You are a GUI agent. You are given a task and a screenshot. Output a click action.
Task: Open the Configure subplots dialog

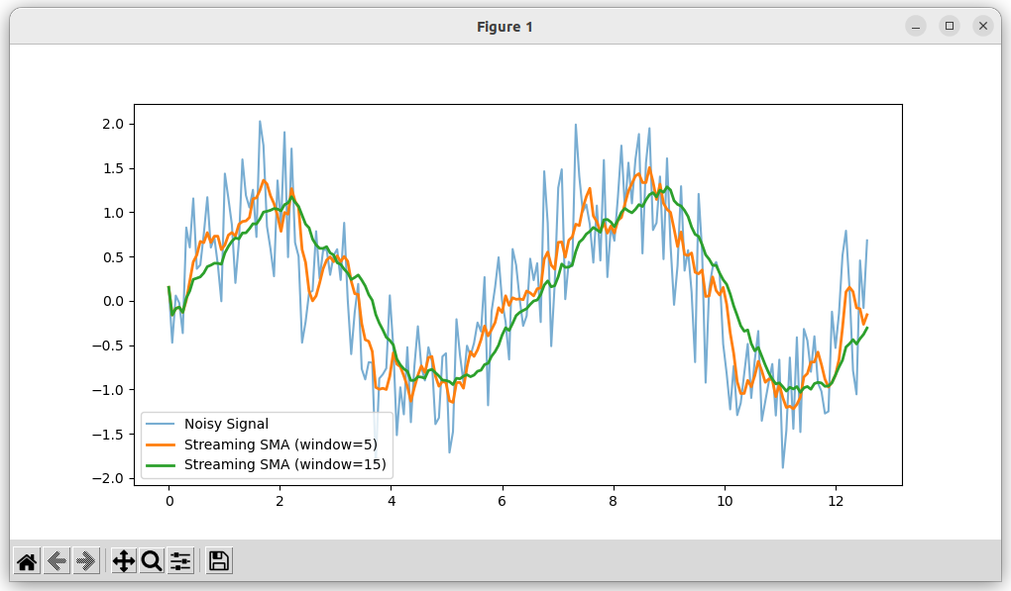tap(180, 561)
